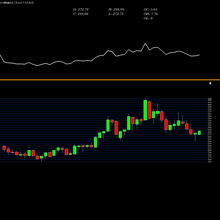The width and height of the screenshot is (220, 220).
Task: Select the open value 'O: 272.73'
Action: (81, 9)
